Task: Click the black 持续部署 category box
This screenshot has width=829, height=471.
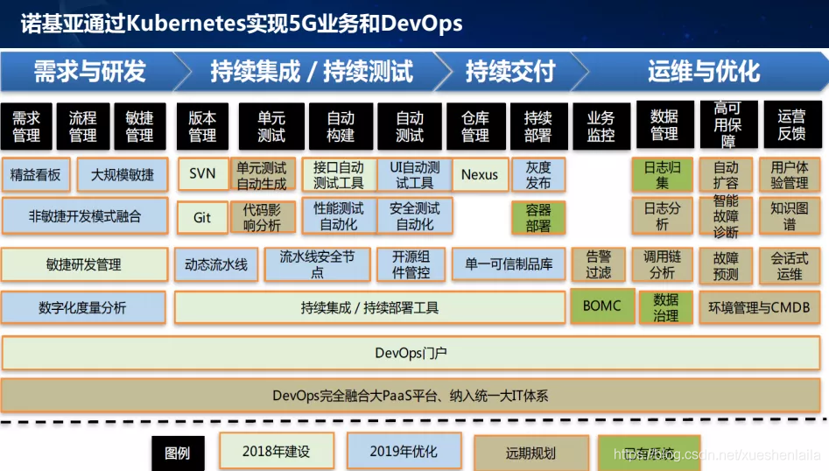Action: (538, 126)
